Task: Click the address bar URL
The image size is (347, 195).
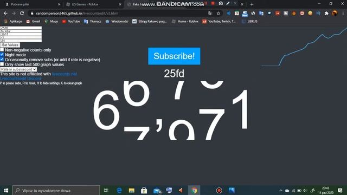Action: tap(77, 13)
